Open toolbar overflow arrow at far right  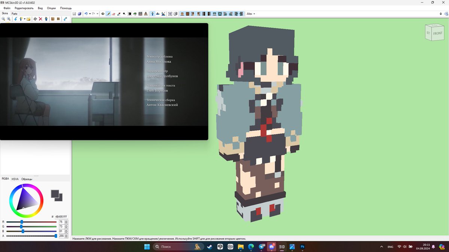446,14
